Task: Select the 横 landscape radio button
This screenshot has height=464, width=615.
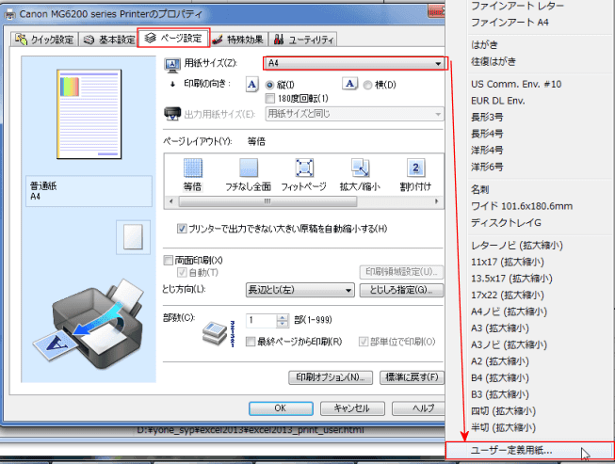Action: pos(367,85)
